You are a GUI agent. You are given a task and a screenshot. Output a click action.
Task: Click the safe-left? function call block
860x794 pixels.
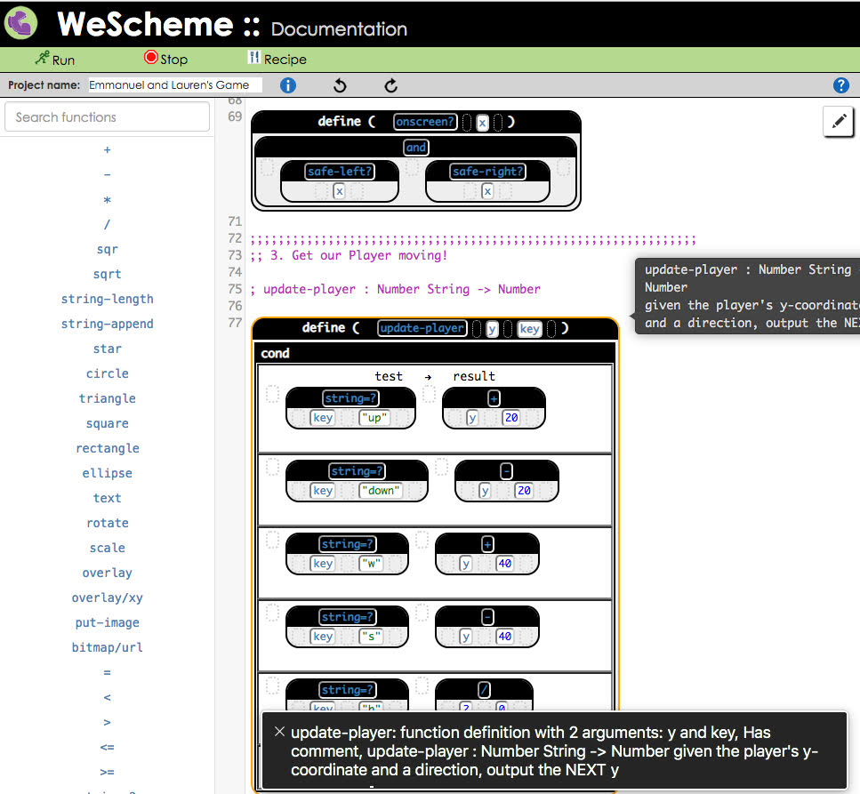(339, 172)
